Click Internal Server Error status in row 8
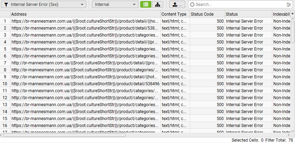The image size is (295, 143). tap(249, 70)
